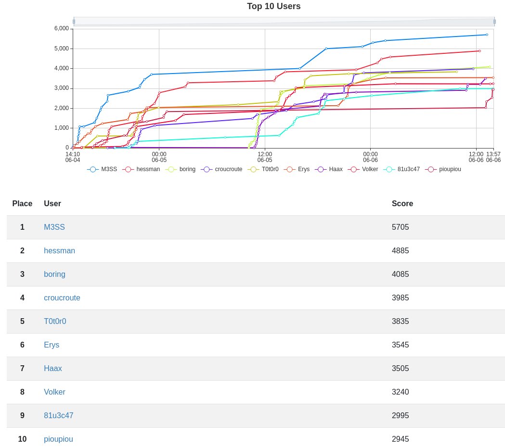Toggle 81u3c47 series in chart legend
The width and height of the screenshot is (505, 447).
(401, 169)
